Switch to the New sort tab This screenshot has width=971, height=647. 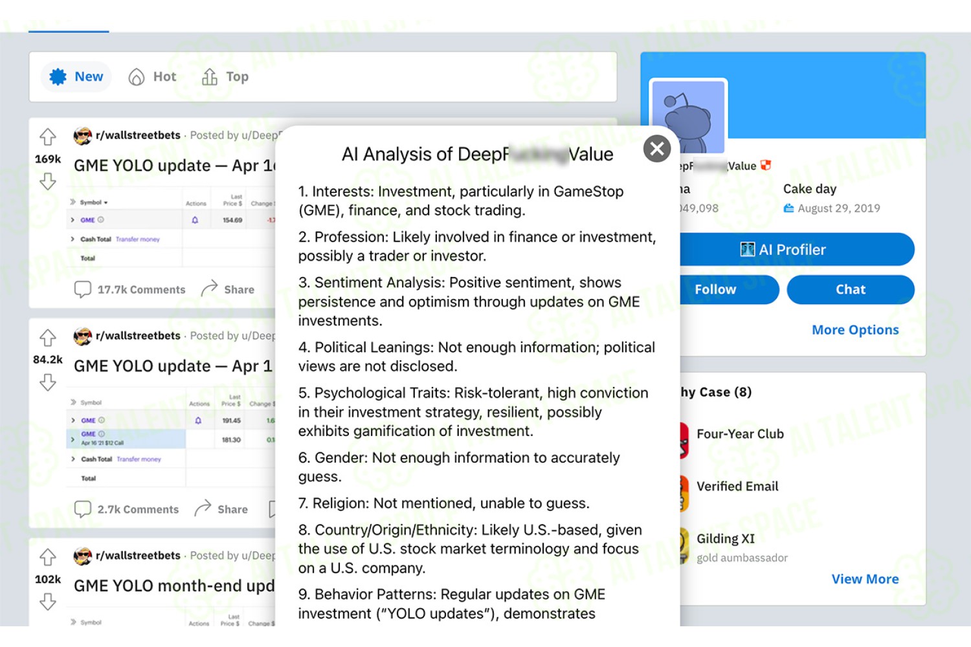[76, 76]
